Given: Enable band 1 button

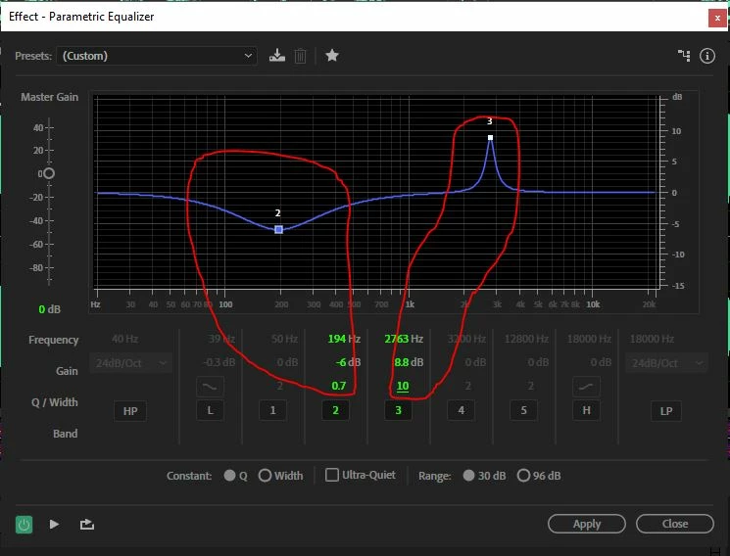Looking at the screenshot, I should coord(272,410).
